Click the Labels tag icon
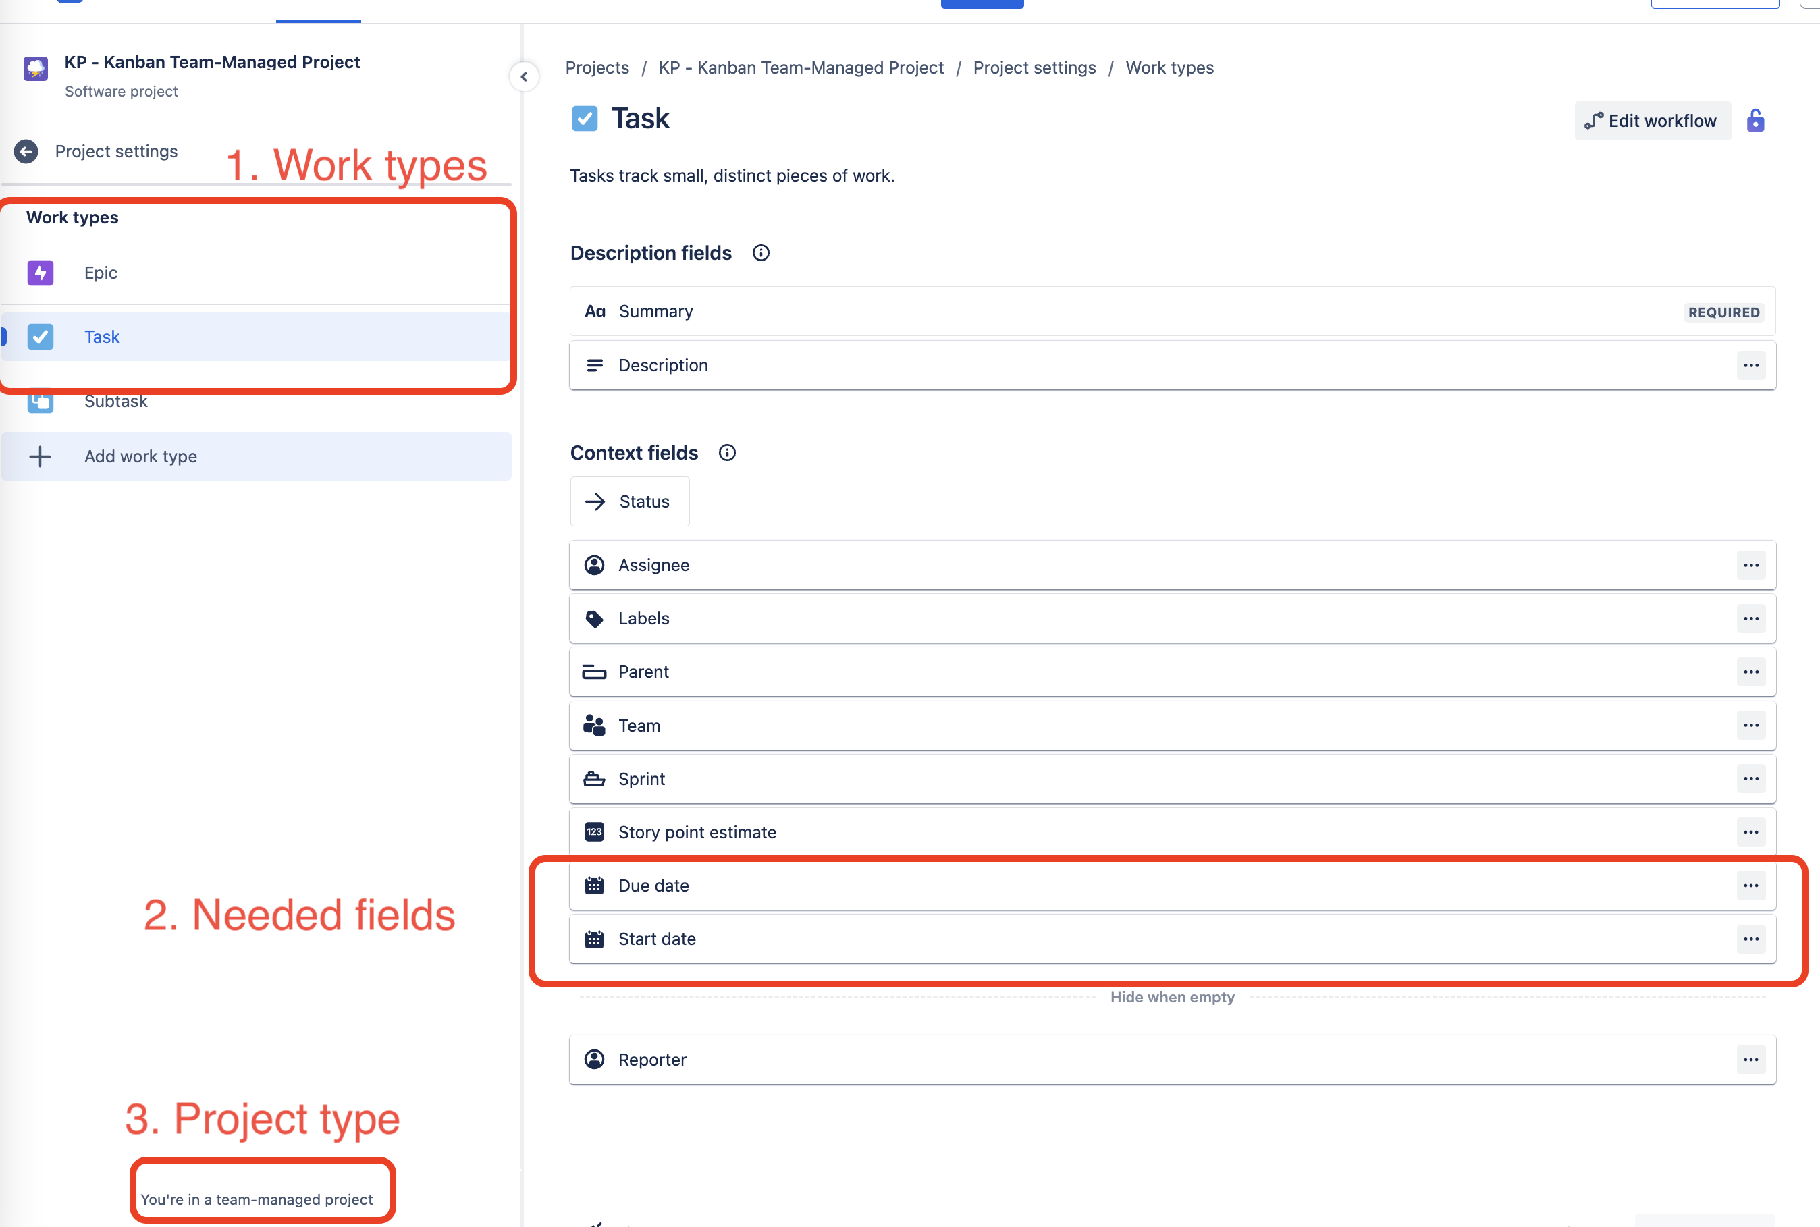 pyautogui.click(x=594, y=619)
